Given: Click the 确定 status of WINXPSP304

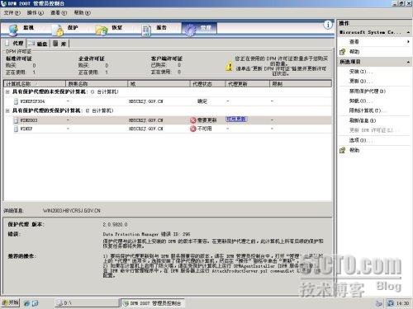Looking at the screenshot, I should coord(202,101).
